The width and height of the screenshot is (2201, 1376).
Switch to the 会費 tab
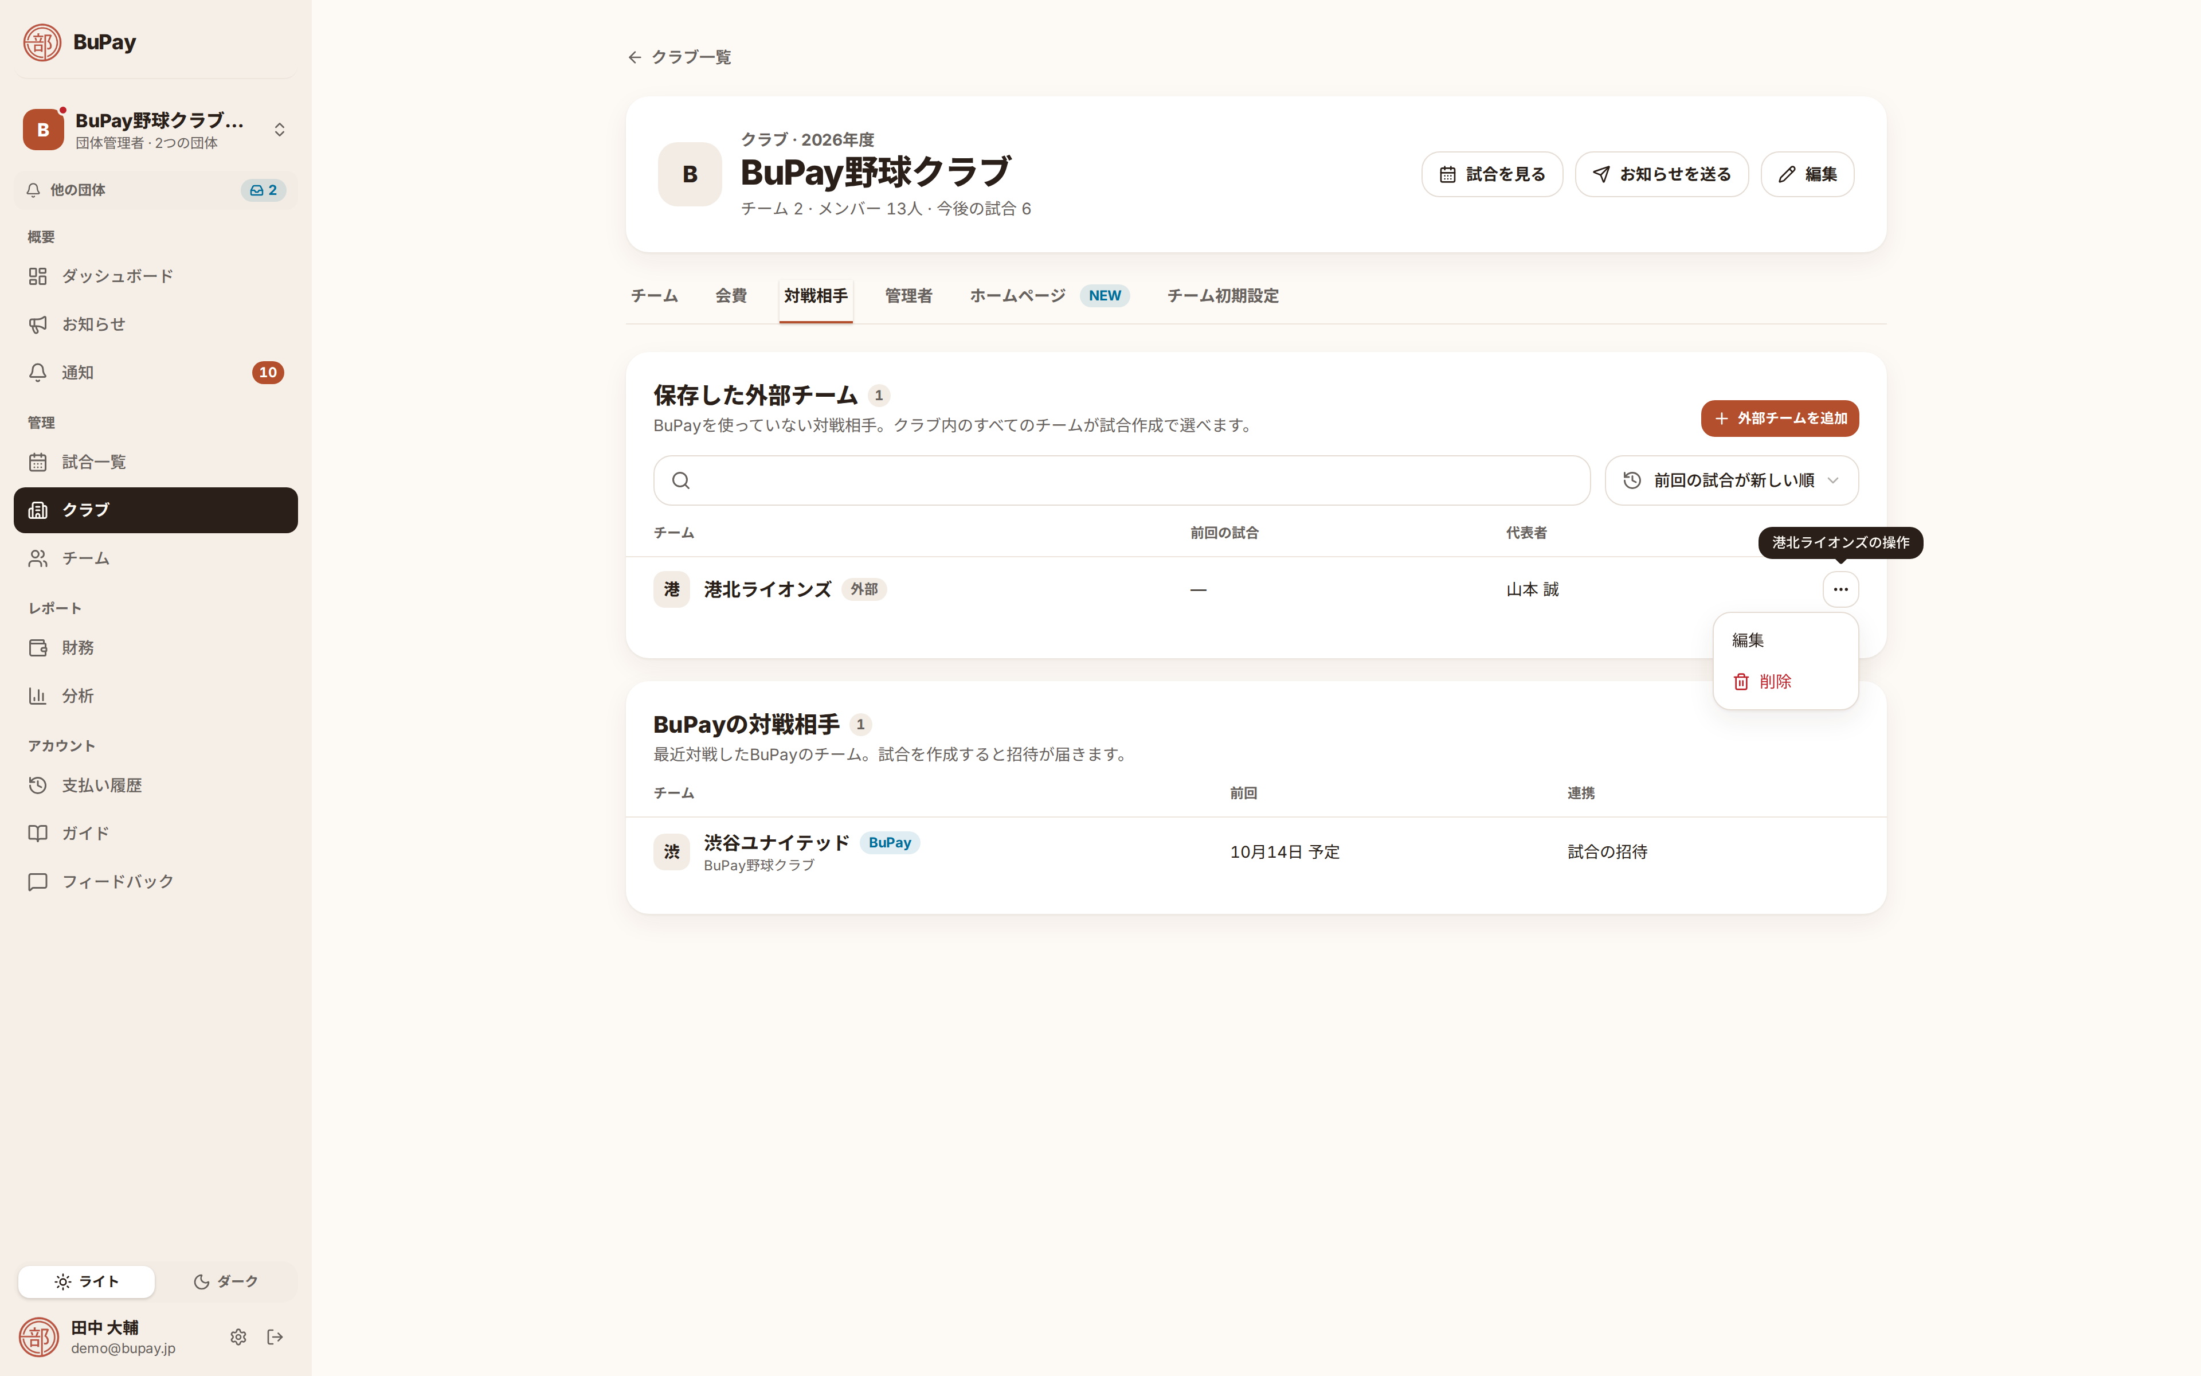[730, 296]
